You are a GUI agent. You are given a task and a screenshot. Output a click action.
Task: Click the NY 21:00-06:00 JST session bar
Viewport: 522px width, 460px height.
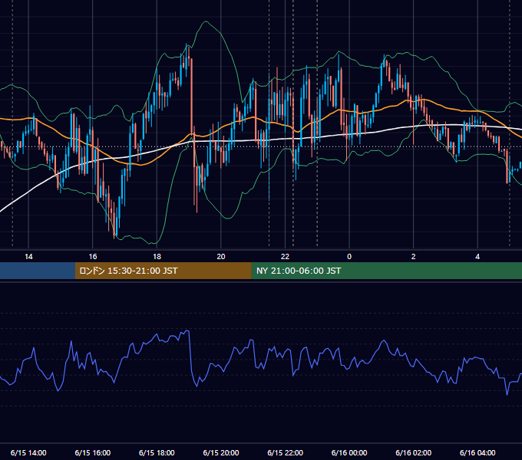[386, 271]
